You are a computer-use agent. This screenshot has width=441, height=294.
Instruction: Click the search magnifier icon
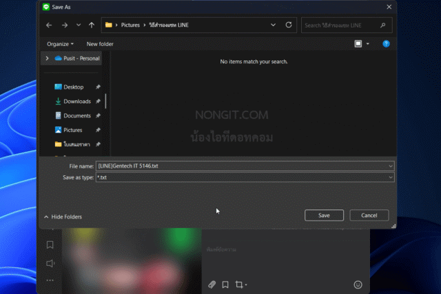coord(383,25)
